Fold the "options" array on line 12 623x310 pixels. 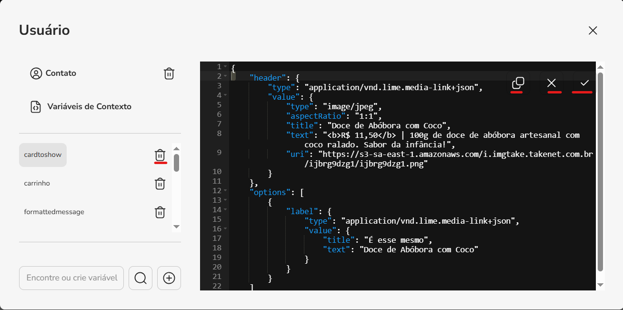click(225, 191)
